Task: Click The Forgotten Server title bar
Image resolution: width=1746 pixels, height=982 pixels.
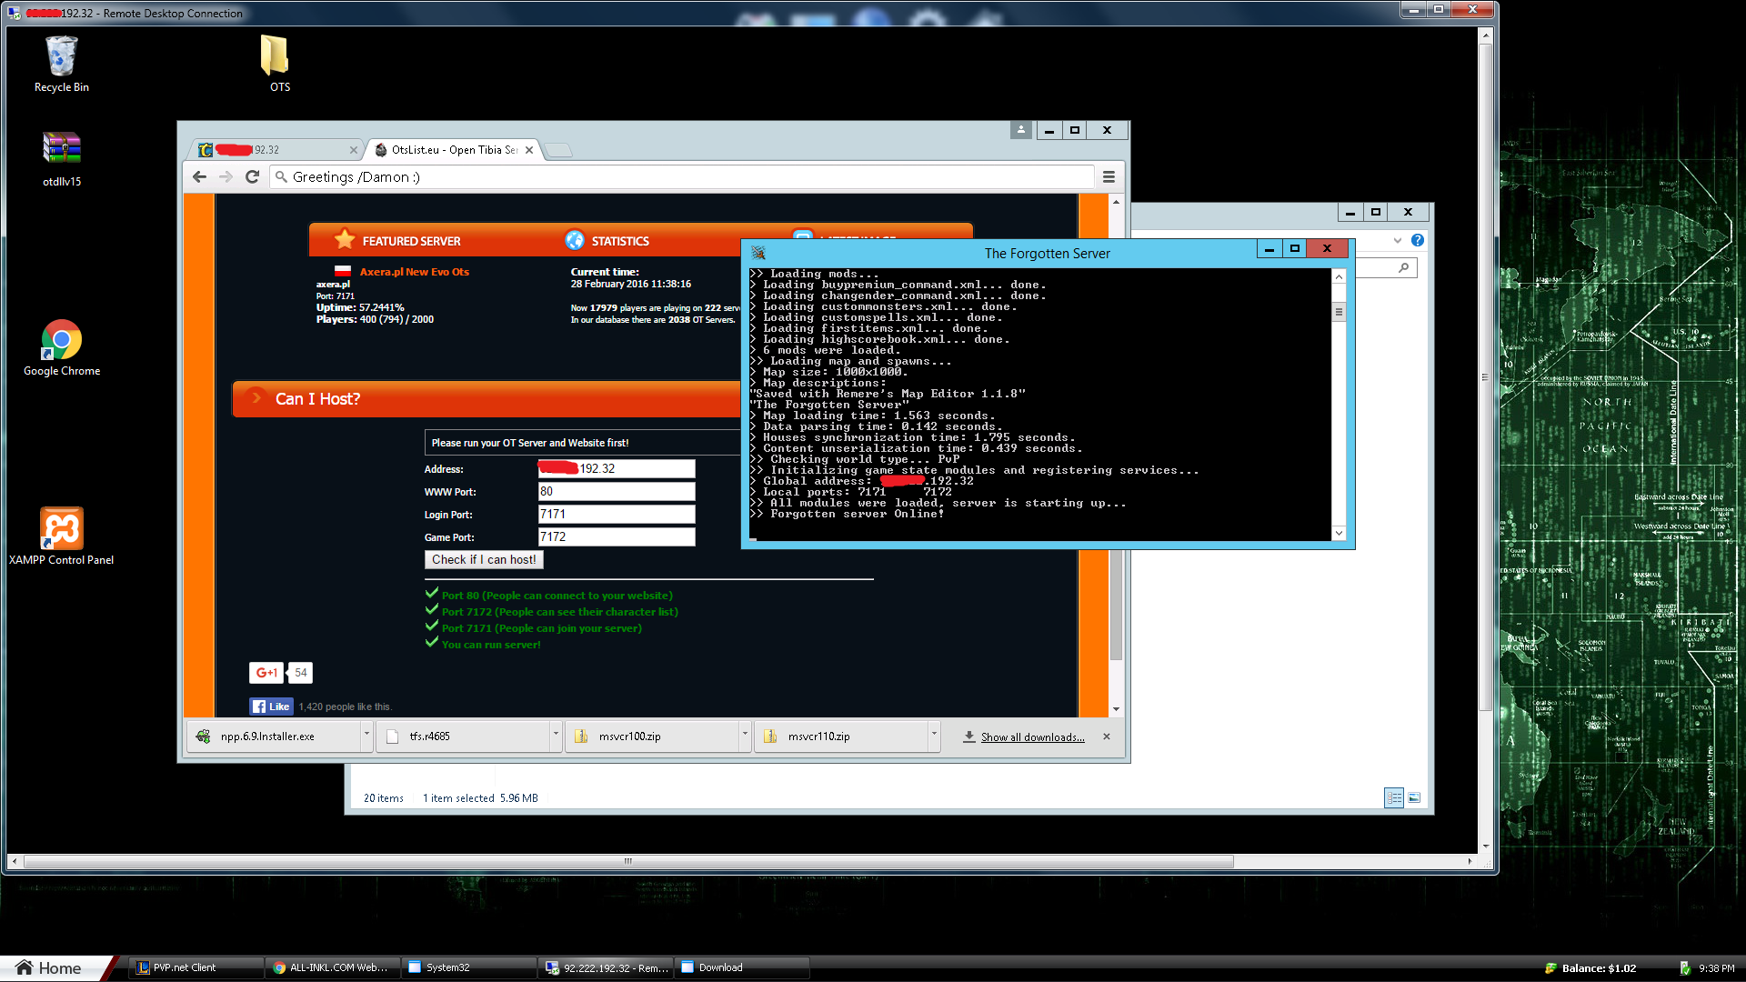Action: [x=1048, y=254]
